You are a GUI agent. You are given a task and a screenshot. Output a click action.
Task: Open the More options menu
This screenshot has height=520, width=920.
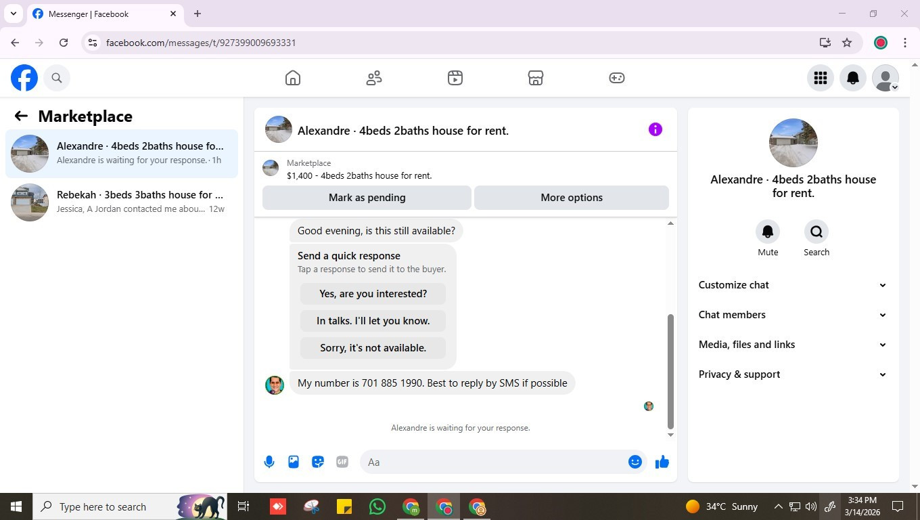(572, 198)
